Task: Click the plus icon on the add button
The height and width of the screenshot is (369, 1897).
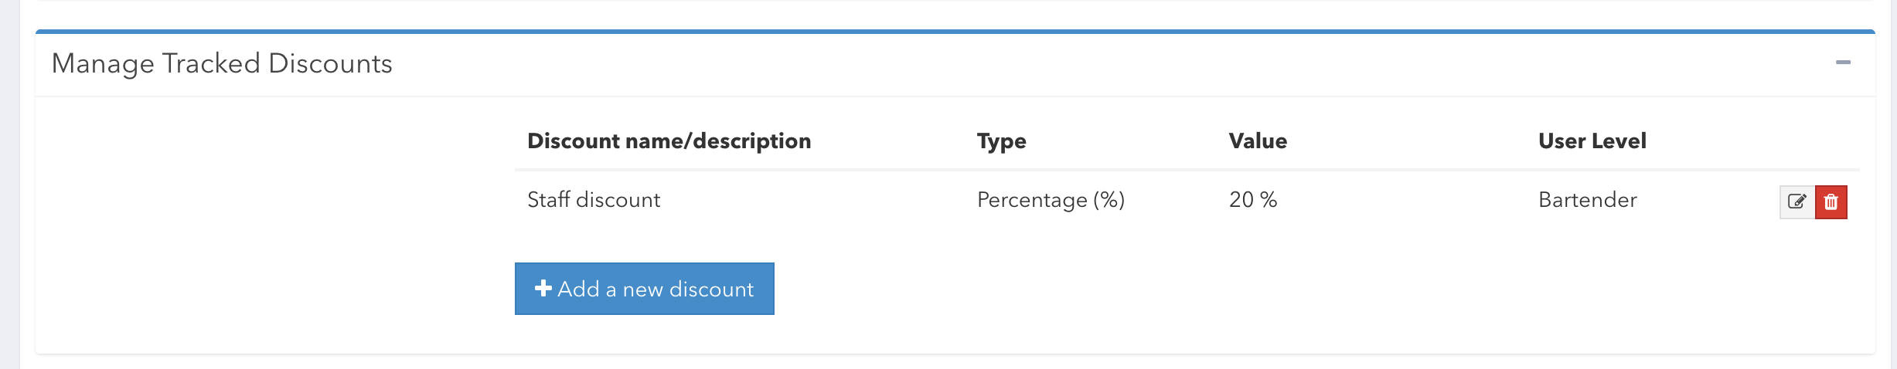Action: click(x=543, y=288)
